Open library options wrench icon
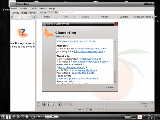Image resolution: width=160 pixels, height=120 pixels. click(x=34, y=17)
